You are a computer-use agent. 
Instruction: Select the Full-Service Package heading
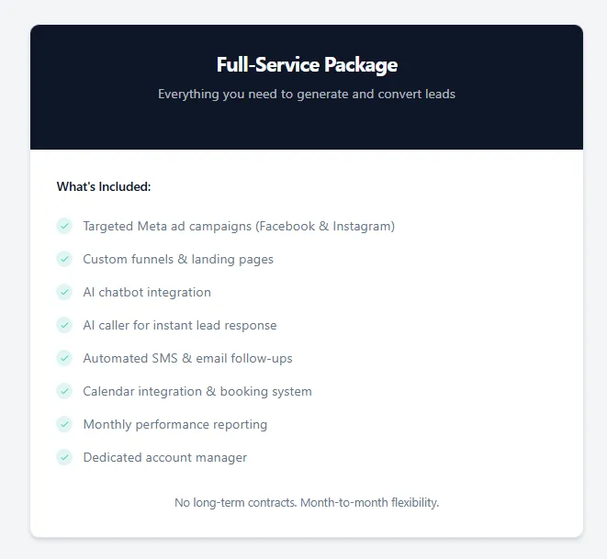click(x=307, y=64)
